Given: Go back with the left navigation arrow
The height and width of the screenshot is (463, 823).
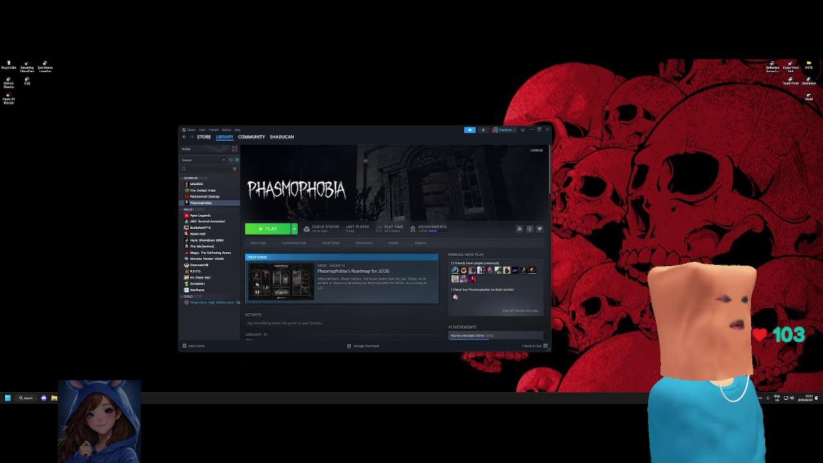Looking at the screenshot, I should point(184,137).
